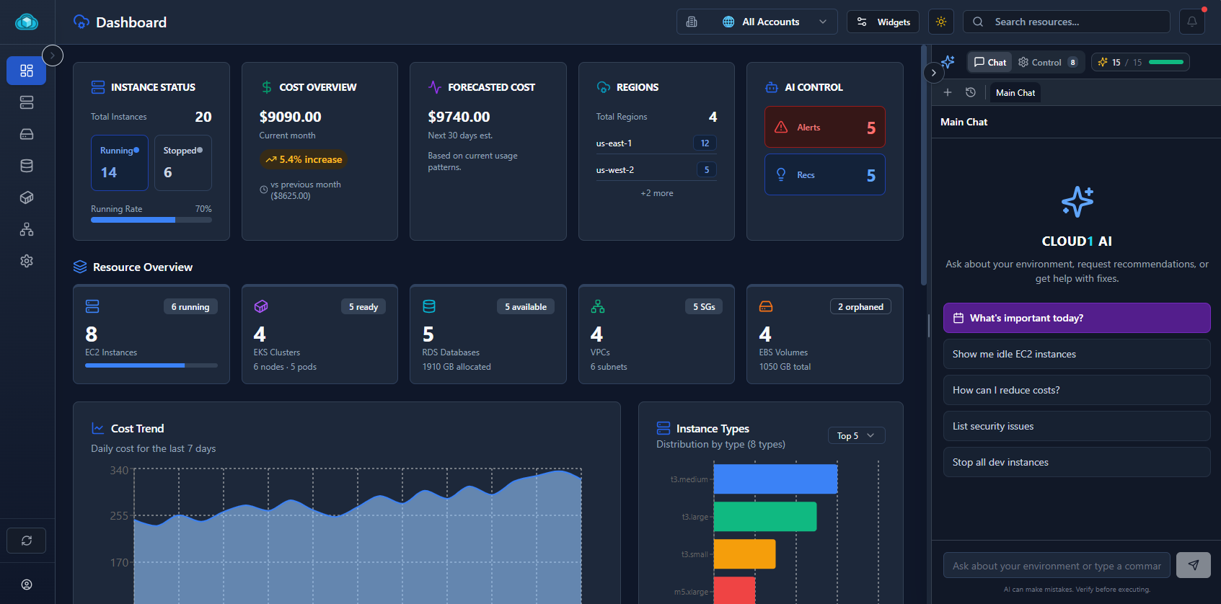This screenshot has width=1221, height=604.
Task: Click the robot icon beside AI Control
Action: [x=772, y=87]
